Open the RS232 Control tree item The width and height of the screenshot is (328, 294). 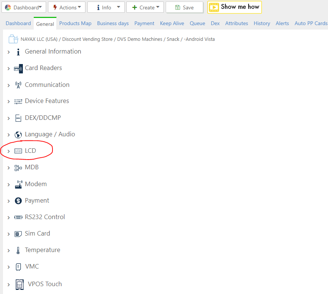(45, 217)
